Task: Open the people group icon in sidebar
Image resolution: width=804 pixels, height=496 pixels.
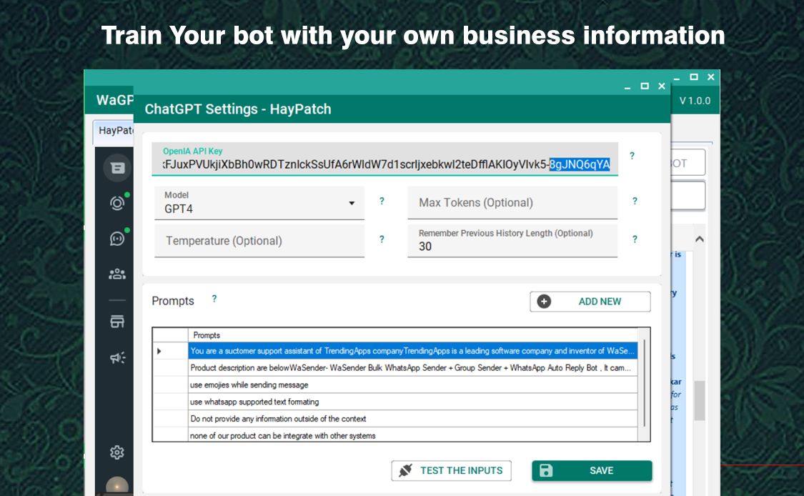Action: coord(117,274)
